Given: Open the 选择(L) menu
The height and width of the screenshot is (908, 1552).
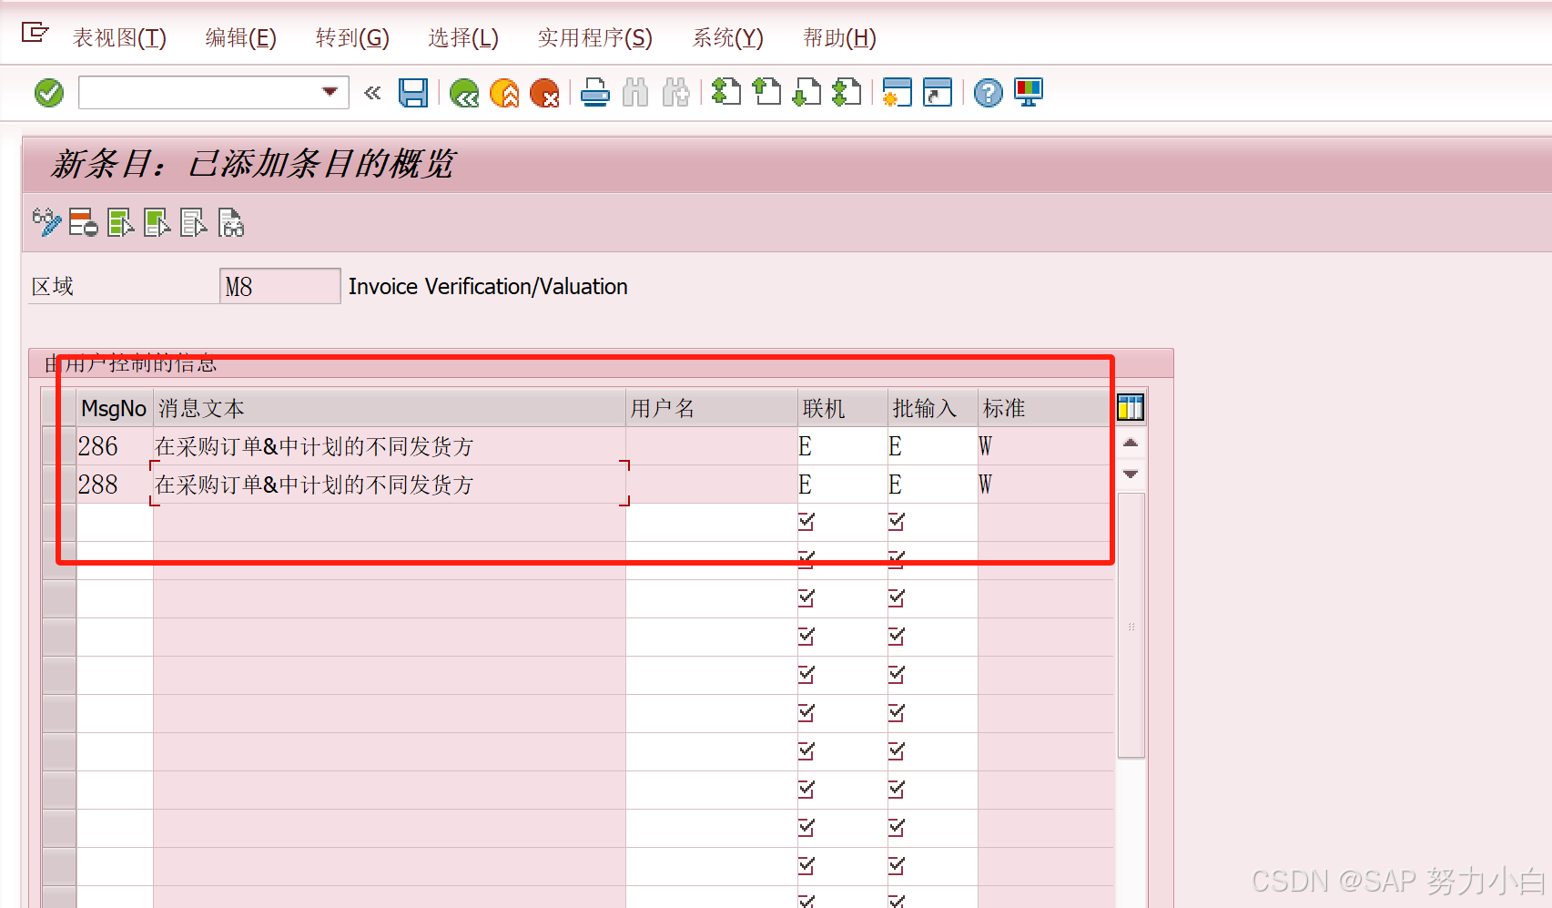Looking at the screenshot, I should [463, 37].
